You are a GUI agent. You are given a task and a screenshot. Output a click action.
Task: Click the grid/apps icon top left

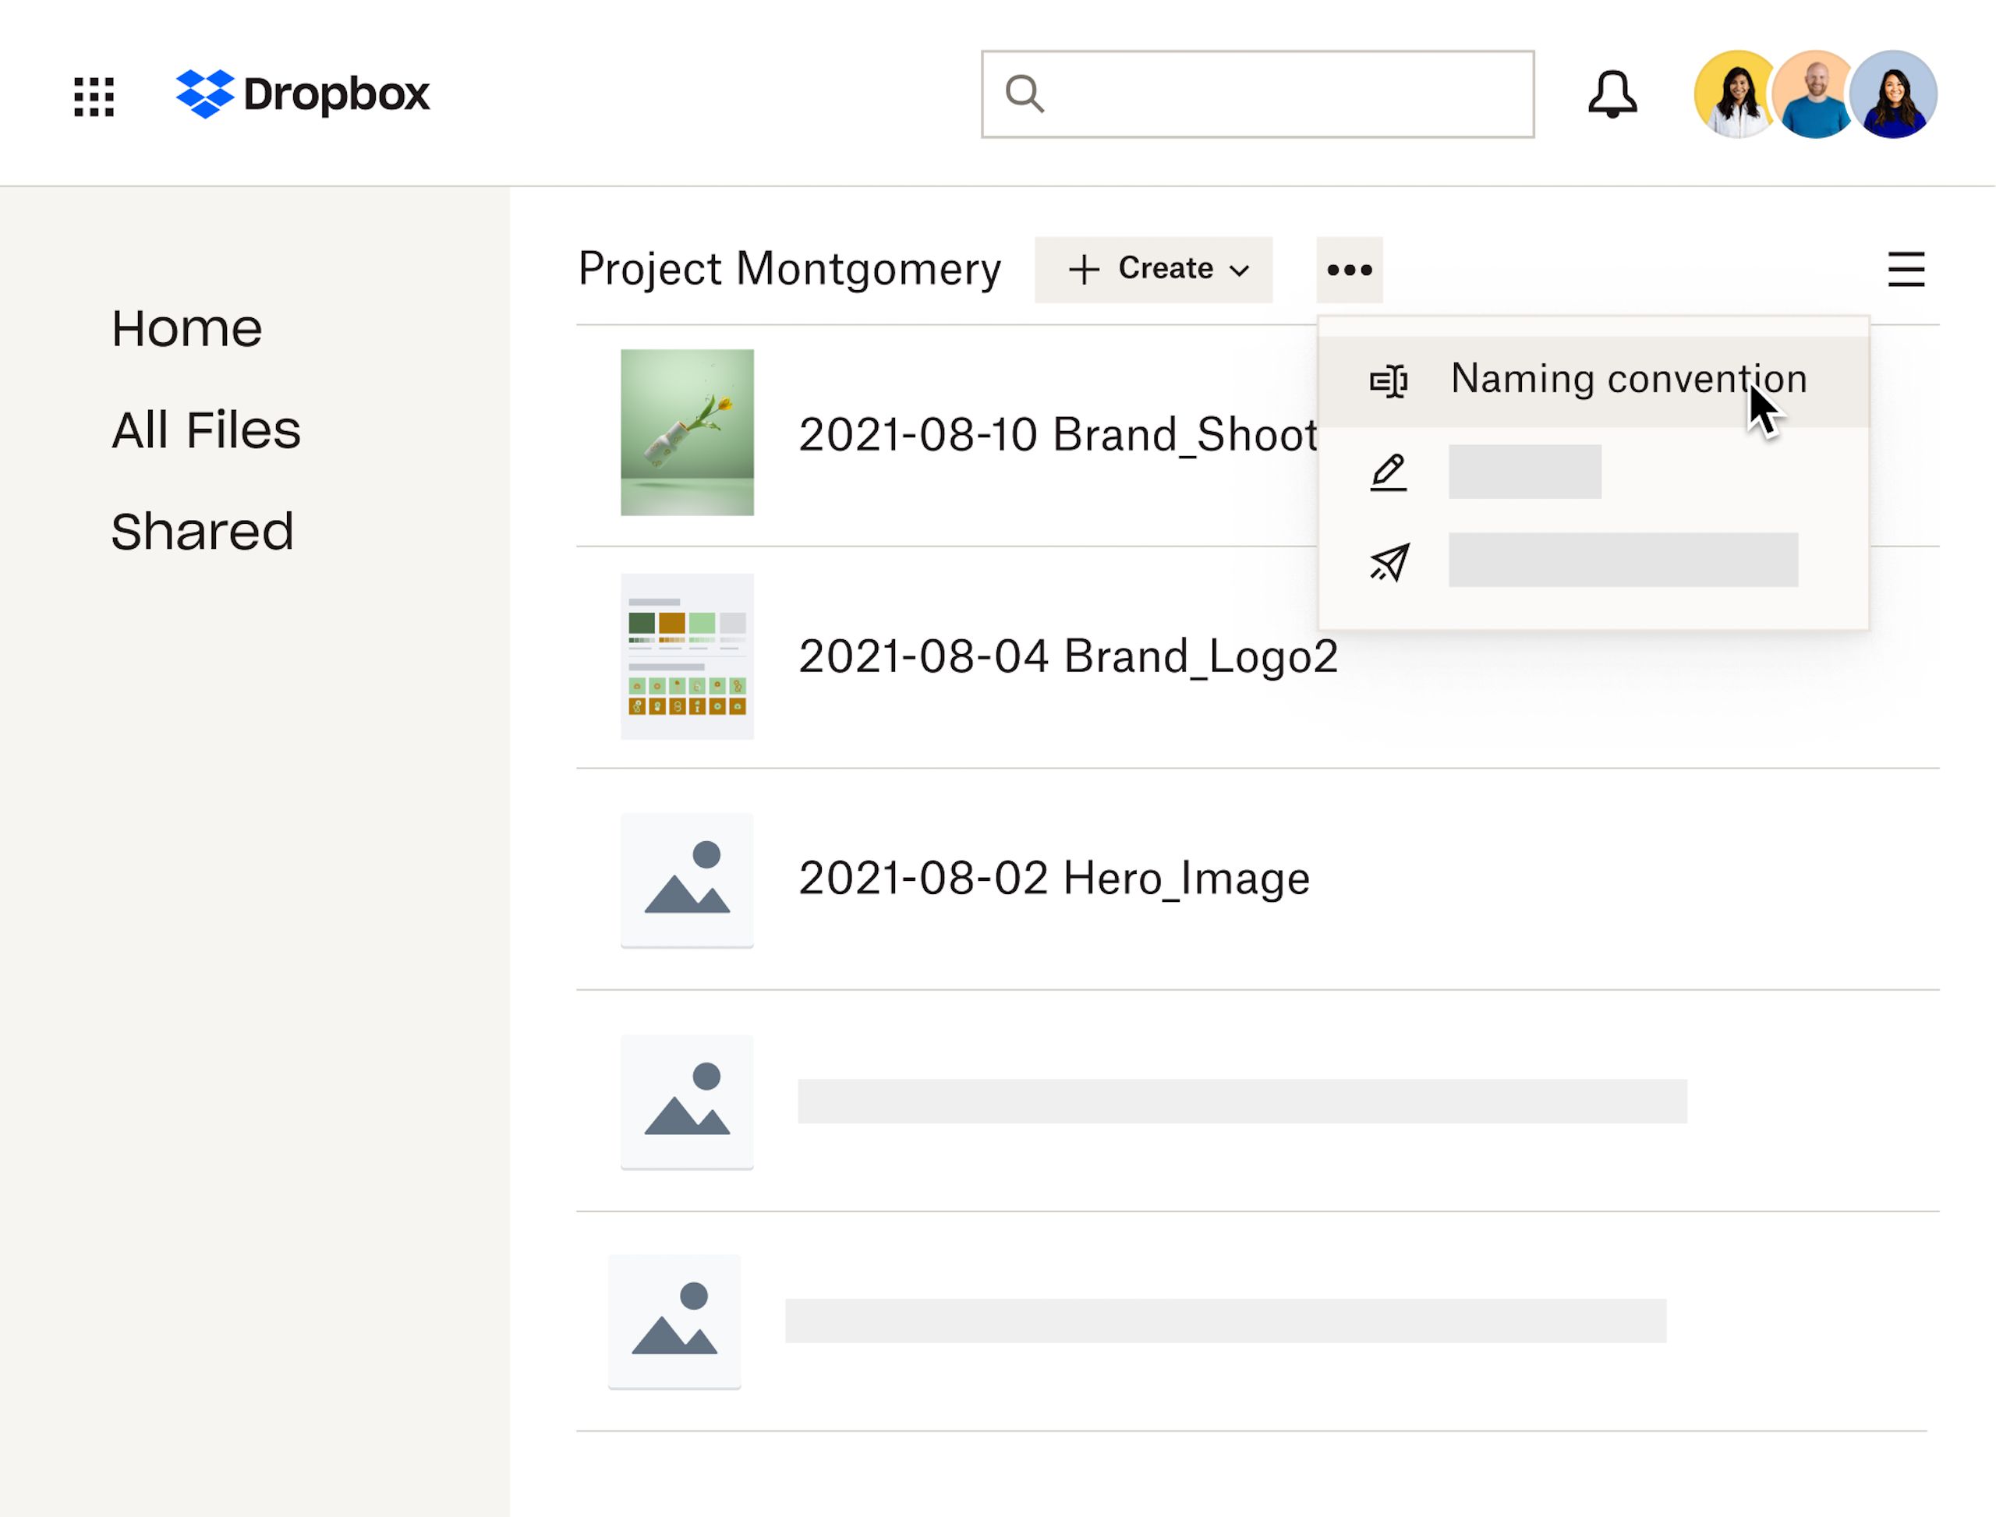click(92, 94)
